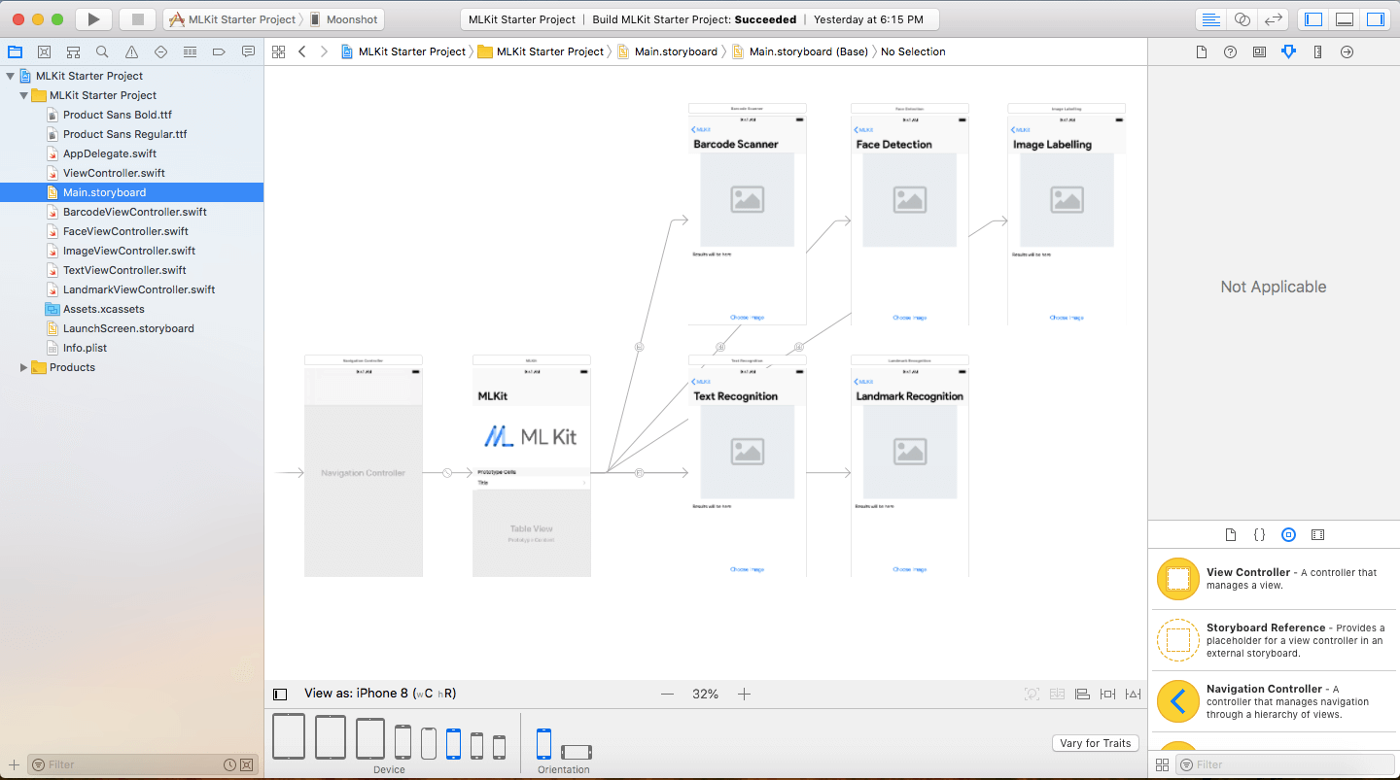Viewport: 1400px width, 780px height.
Task: Toggle the Navigator panel visibility
Action: point(1313,19)
